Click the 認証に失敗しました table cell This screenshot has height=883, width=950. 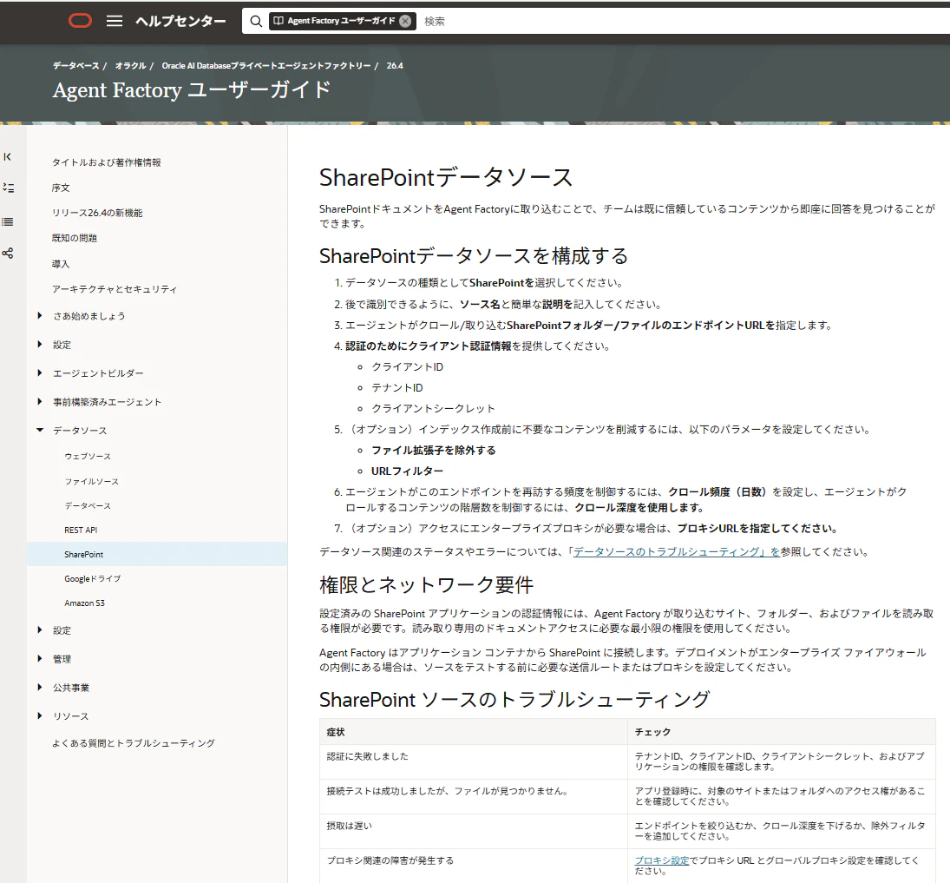click(x=473, y=761)
